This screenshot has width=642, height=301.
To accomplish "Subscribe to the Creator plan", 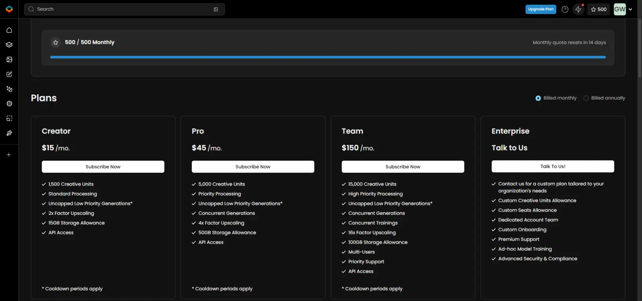I will click(103, 167).
